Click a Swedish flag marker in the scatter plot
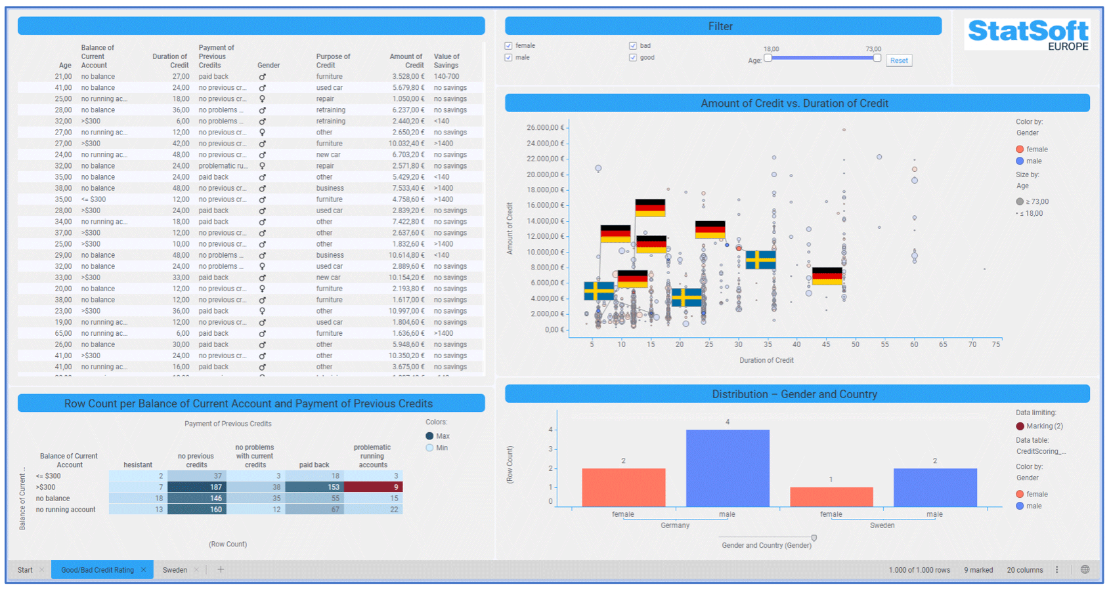1109x591 pixels. coord(599,291)
